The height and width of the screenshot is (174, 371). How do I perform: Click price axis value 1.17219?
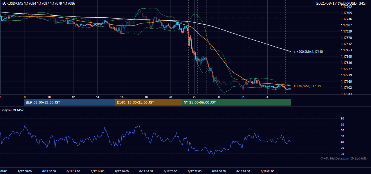346,75
